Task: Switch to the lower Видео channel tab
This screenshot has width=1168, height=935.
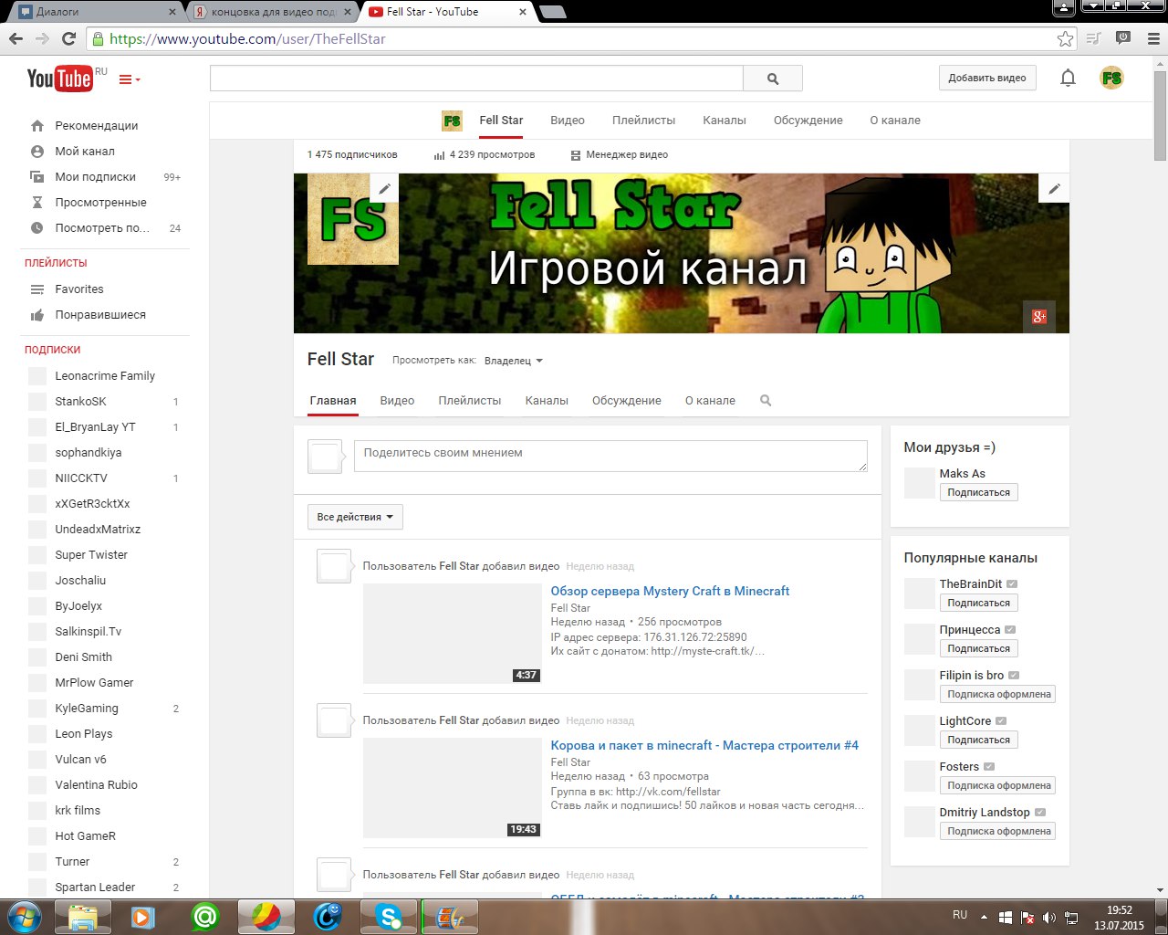Action: point(397,401)
